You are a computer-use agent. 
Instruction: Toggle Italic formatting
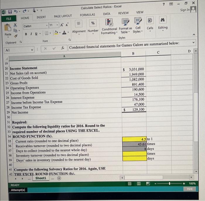31,34
